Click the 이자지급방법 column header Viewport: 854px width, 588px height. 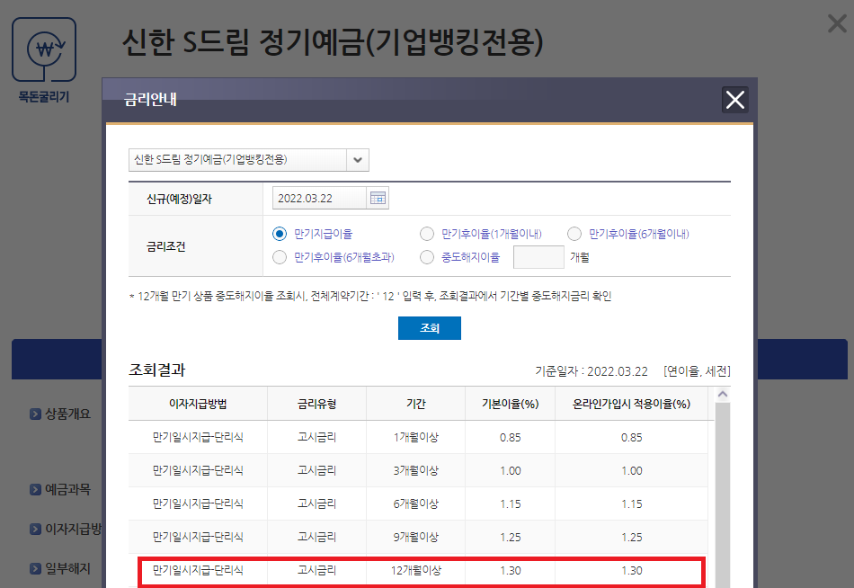click(198, 404)
